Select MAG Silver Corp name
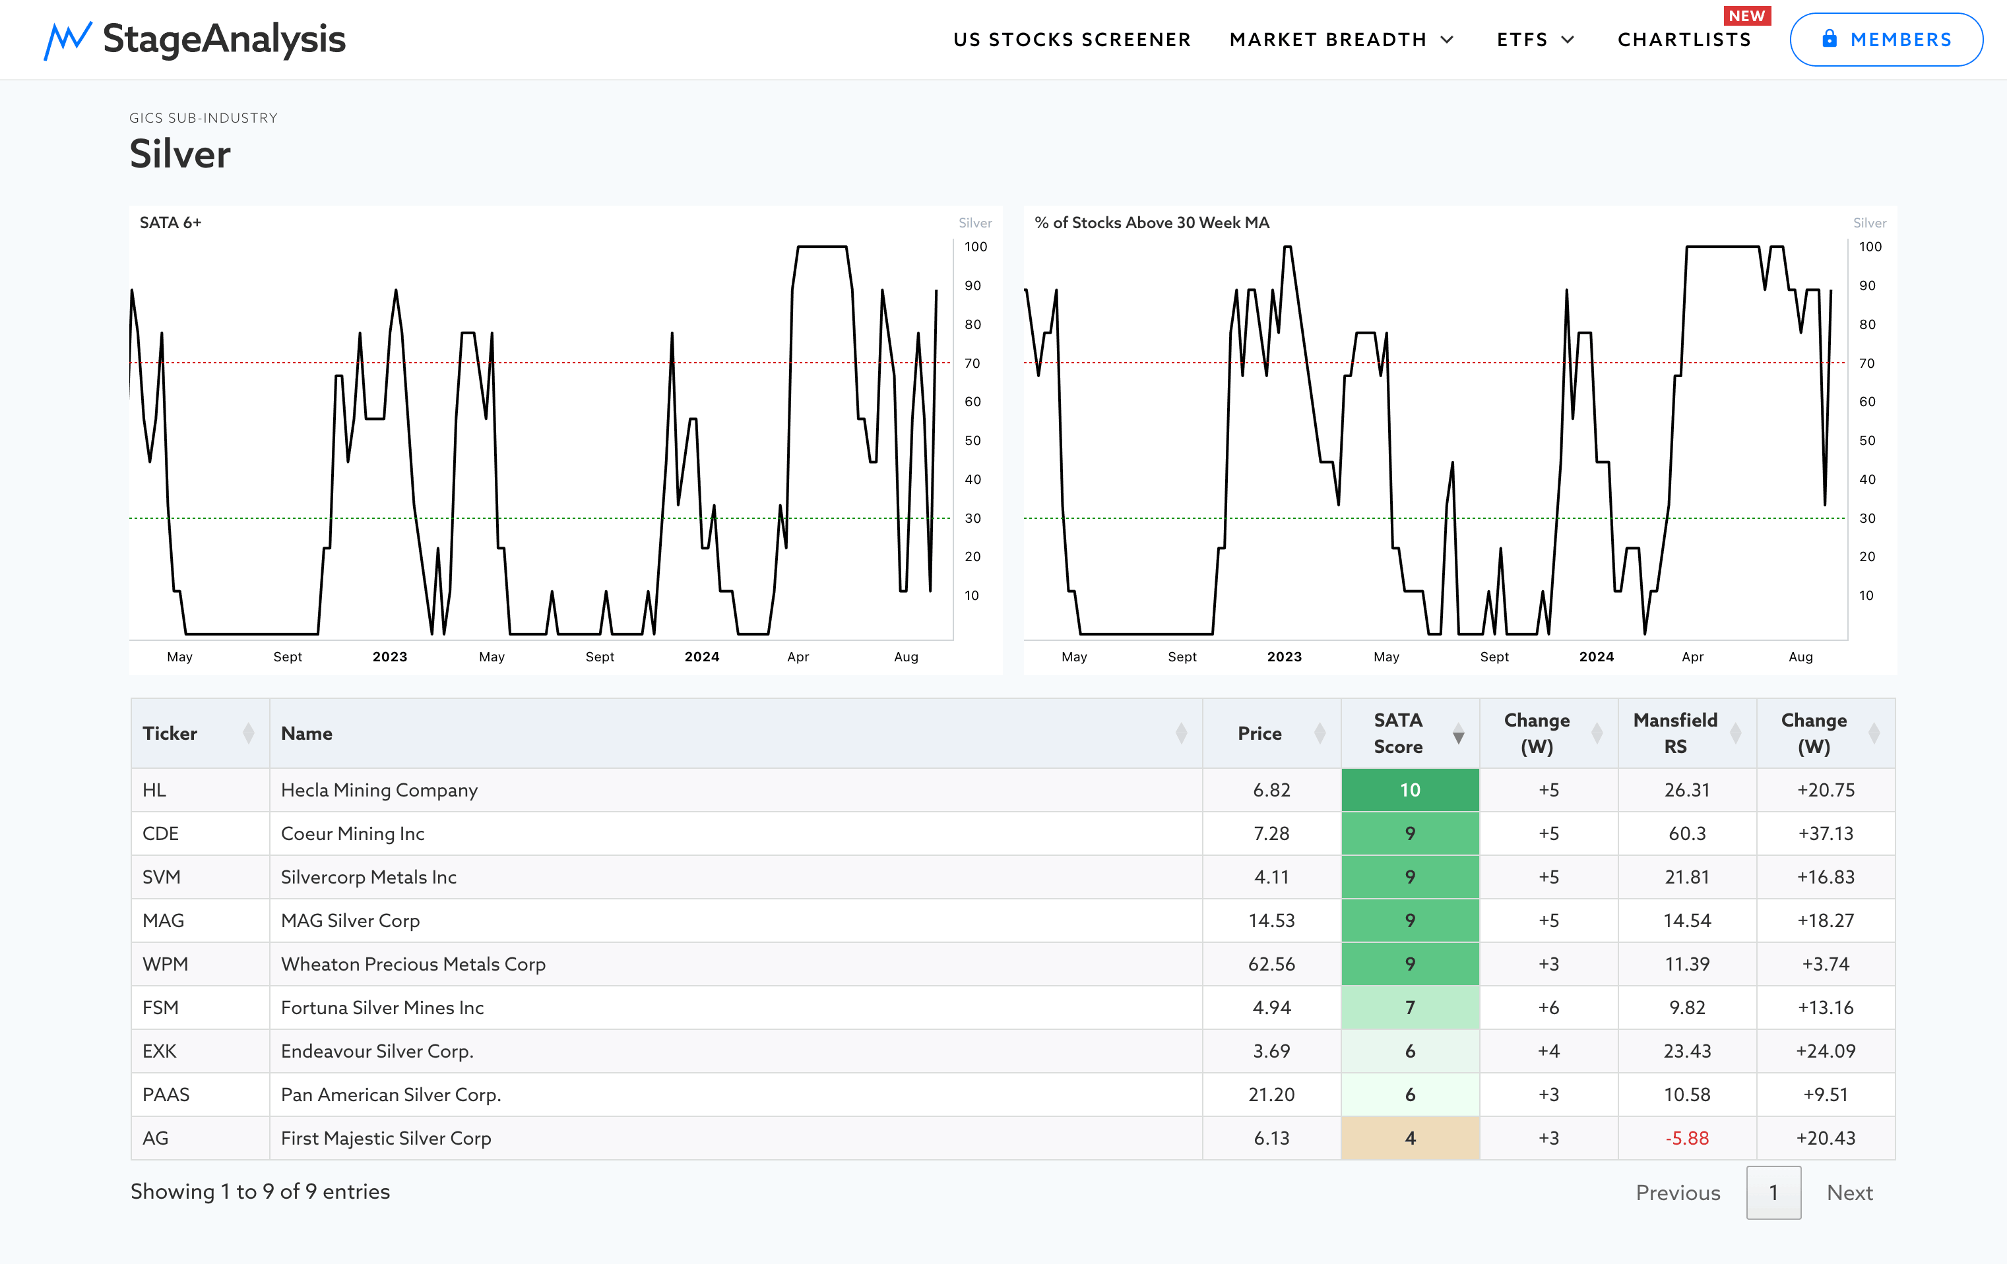The image size is (2007, 1264). (350, 920)
